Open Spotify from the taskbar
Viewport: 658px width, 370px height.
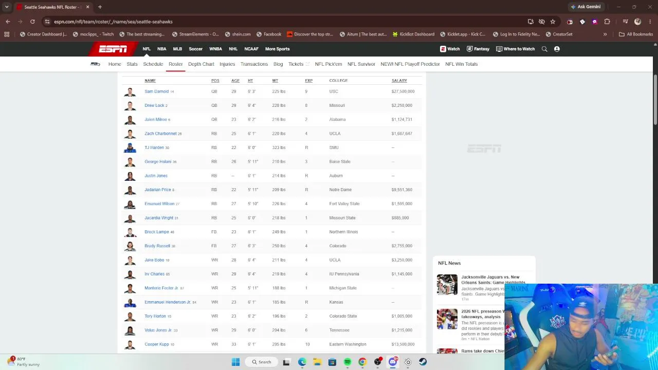(348, 362)
